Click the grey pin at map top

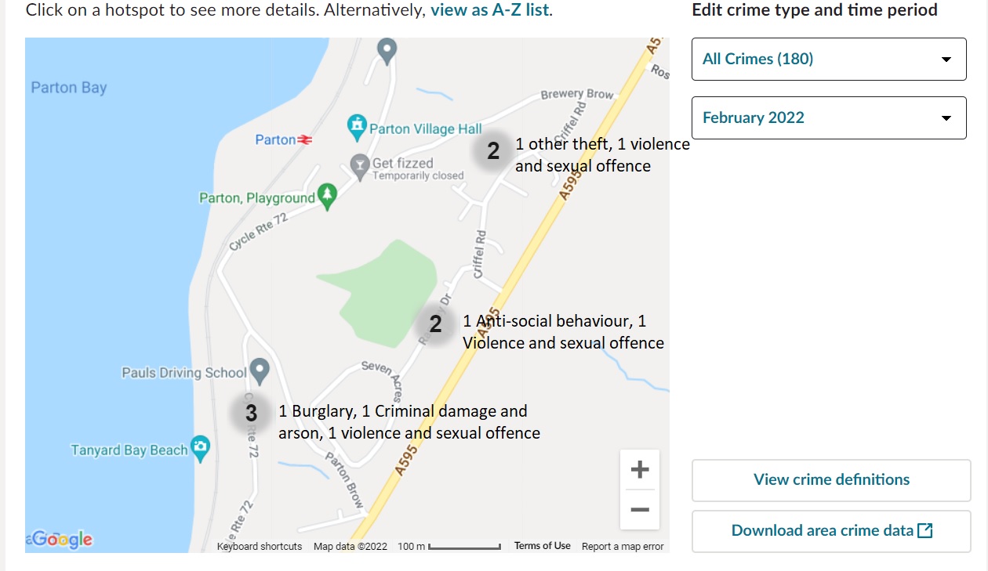point(387,51)
